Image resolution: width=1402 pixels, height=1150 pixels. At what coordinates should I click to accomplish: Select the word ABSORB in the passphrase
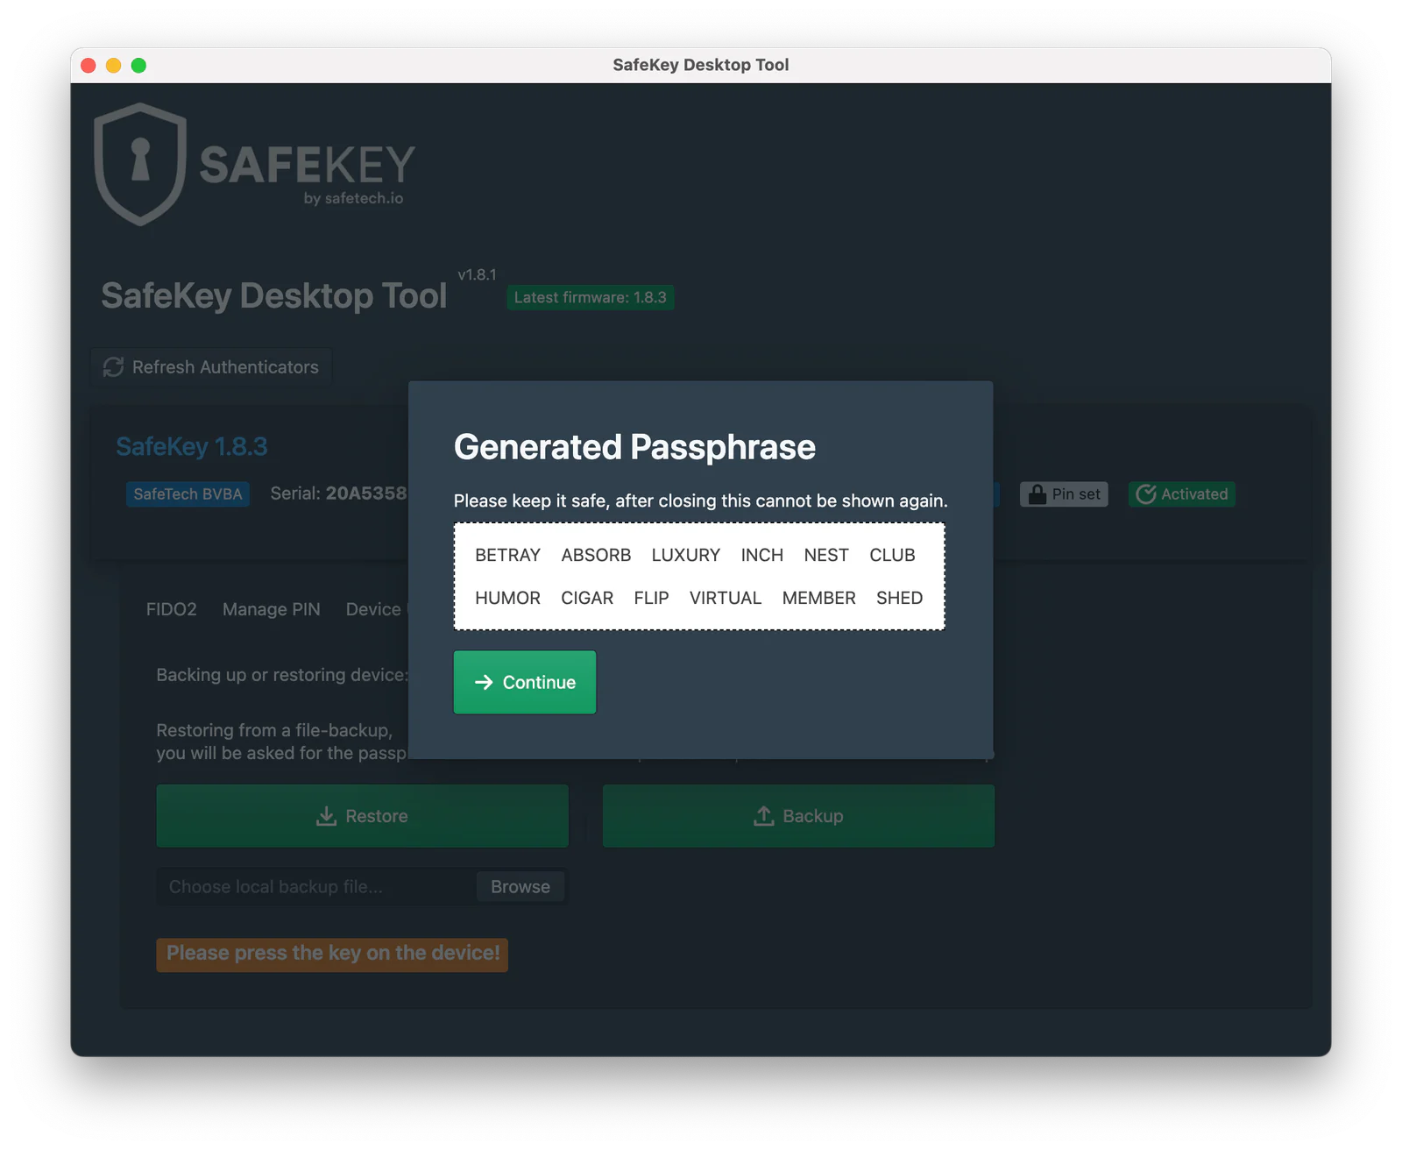click(x=596, y=555)
